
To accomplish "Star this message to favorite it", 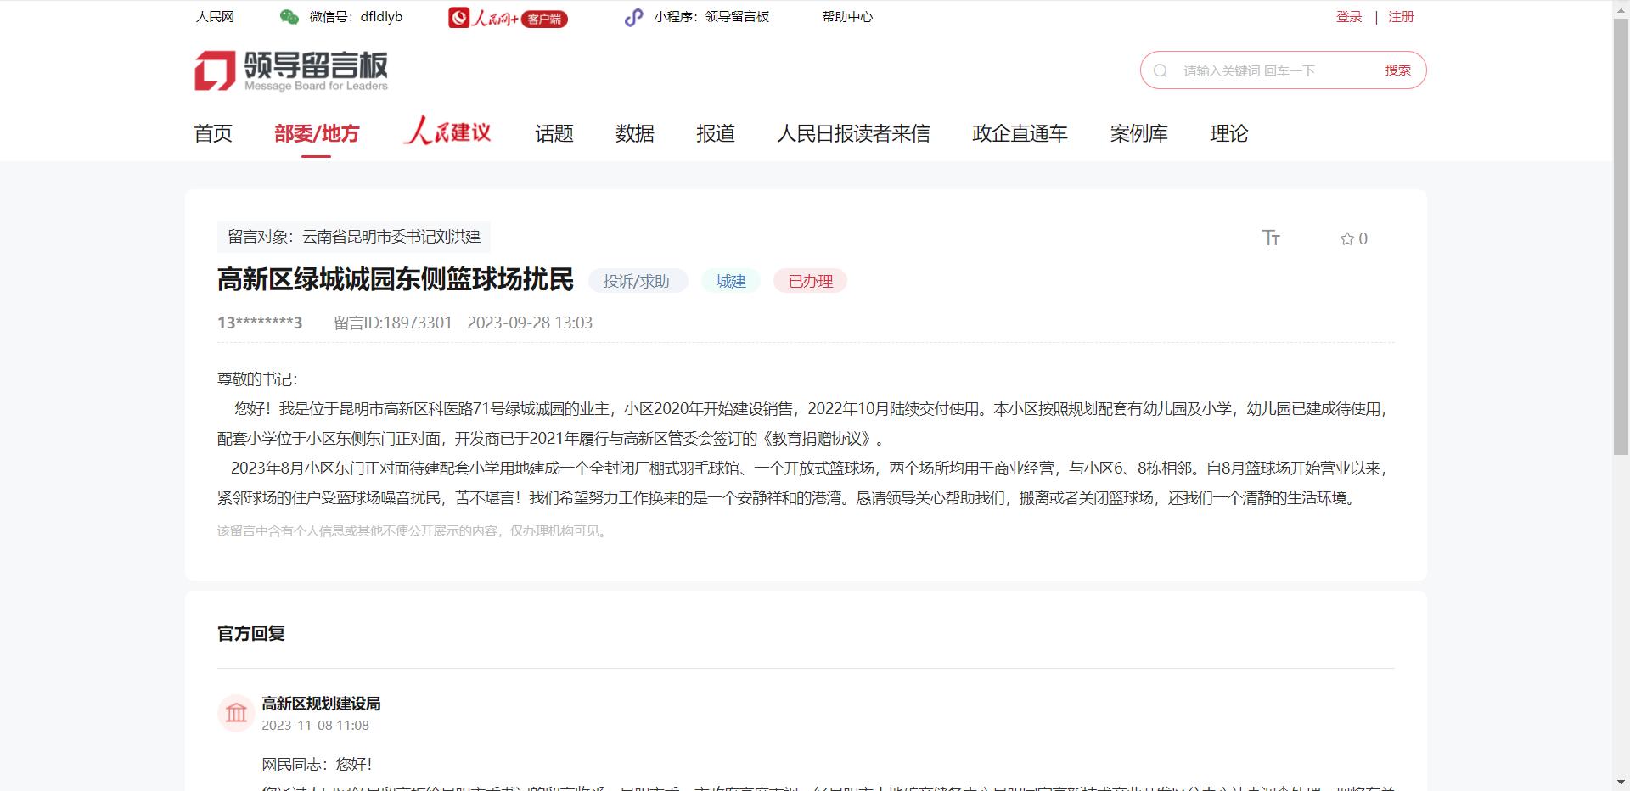I will point(1347,238).
